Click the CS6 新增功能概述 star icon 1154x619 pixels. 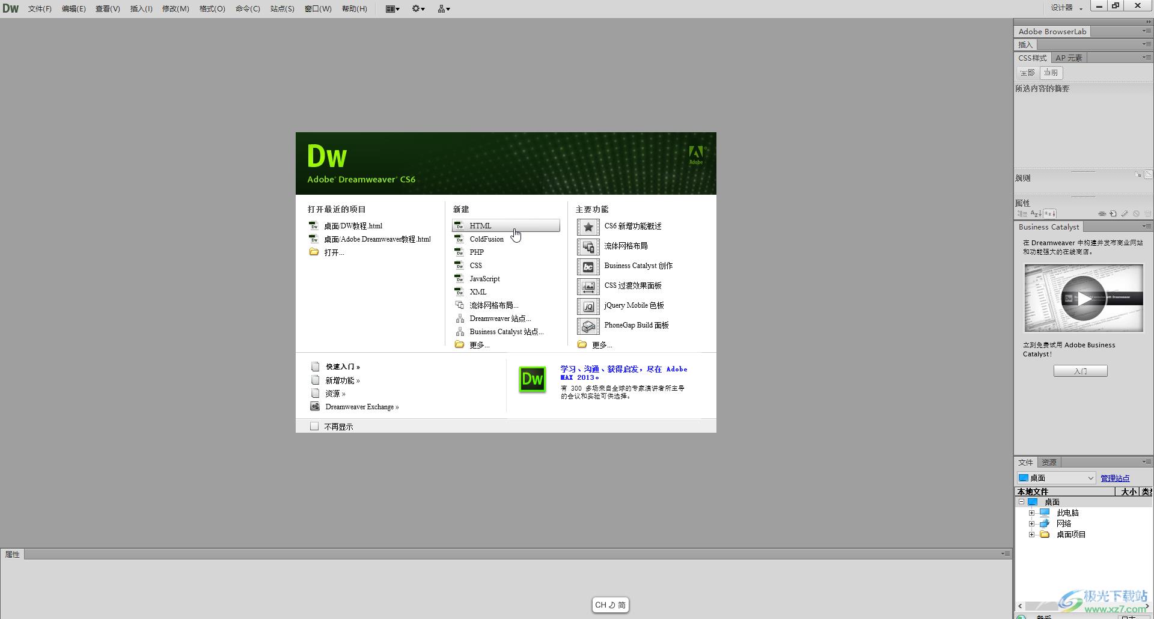coord(588,227)
